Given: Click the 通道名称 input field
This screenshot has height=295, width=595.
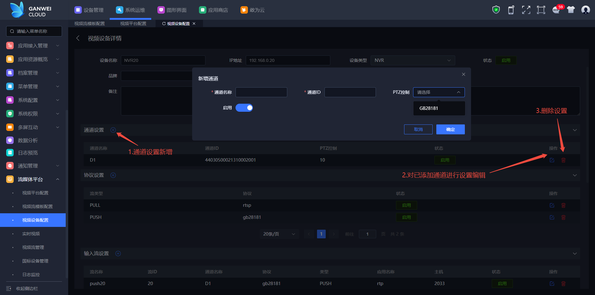Looking at the screenshot, I should coord(261,92).
